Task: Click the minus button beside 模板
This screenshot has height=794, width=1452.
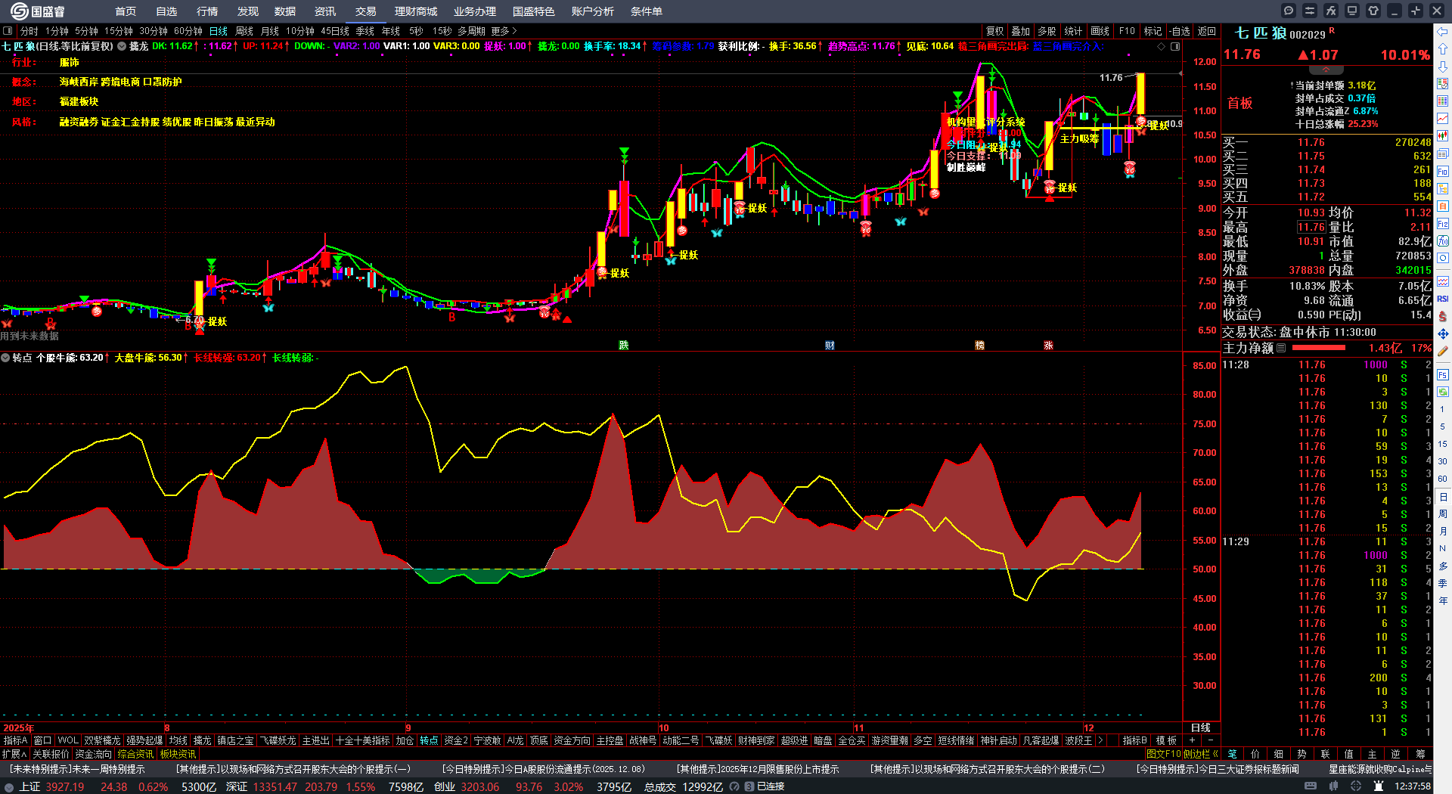Action: tap(1211, 740)
